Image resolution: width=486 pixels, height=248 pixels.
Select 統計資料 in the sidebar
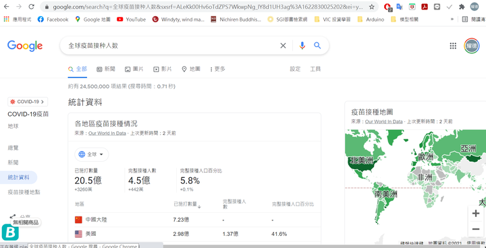coord(19,177)
